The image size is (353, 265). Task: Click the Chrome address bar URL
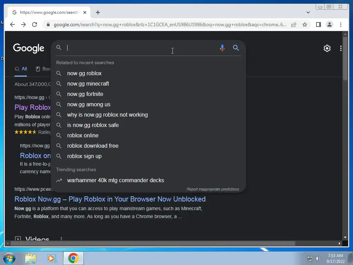(170, 24)
